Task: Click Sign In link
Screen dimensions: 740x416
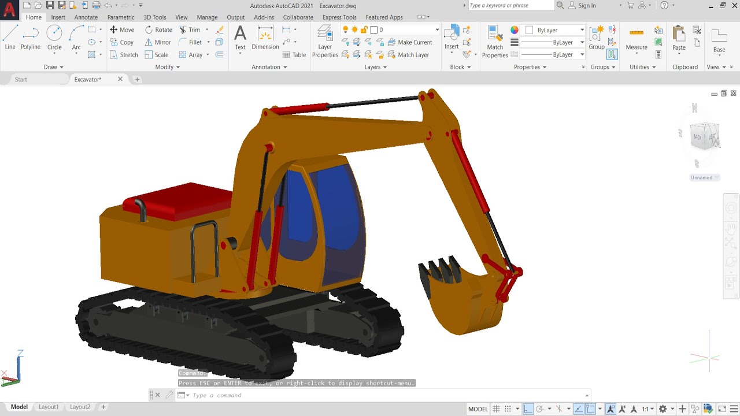Action: 586,5
